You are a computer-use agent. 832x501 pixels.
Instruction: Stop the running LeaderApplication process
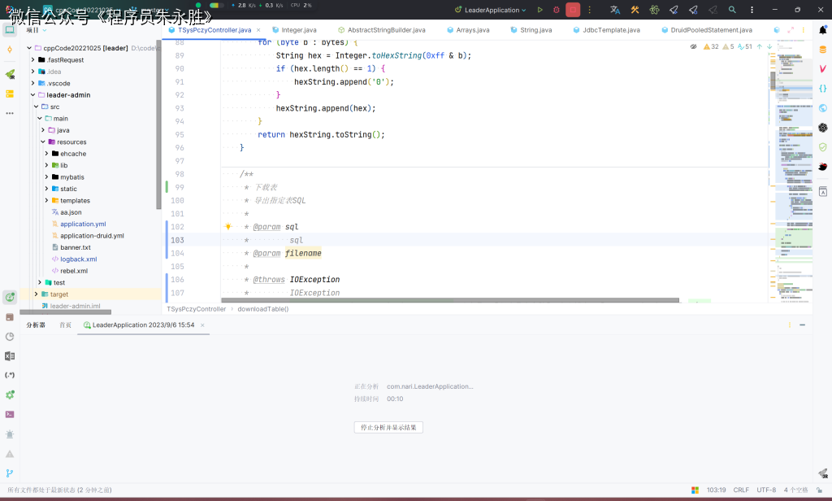click(573, 10)
